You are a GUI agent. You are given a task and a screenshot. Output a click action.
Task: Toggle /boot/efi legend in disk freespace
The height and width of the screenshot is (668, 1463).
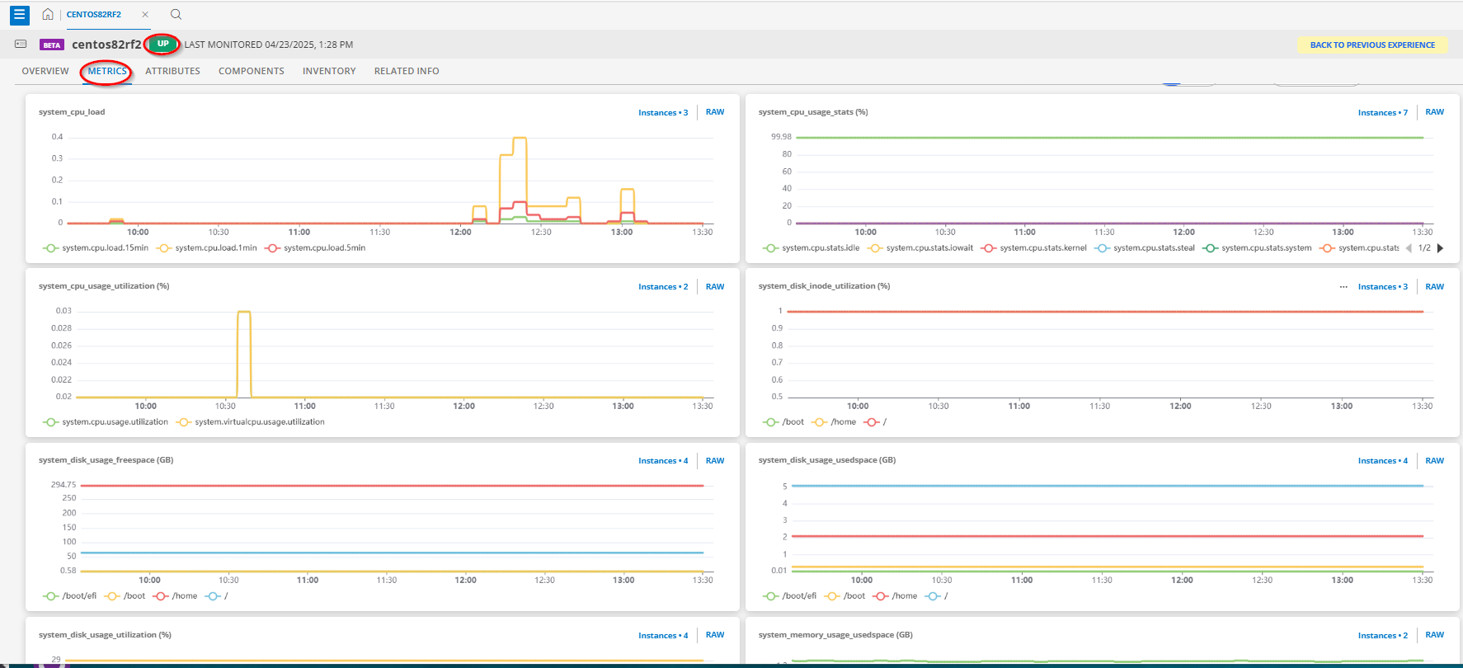70,595
